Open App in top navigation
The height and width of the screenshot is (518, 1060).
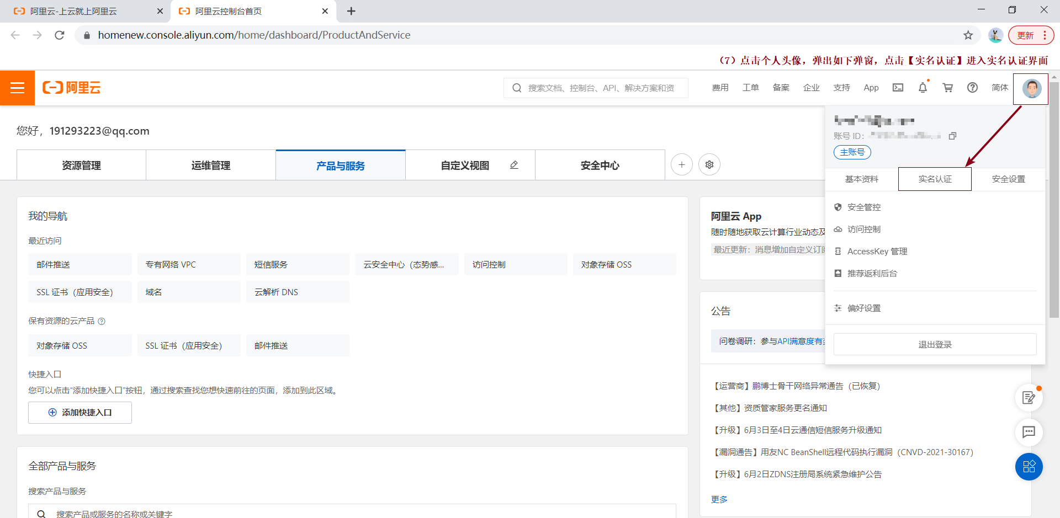pyautogui.click(x=871, y=88)
